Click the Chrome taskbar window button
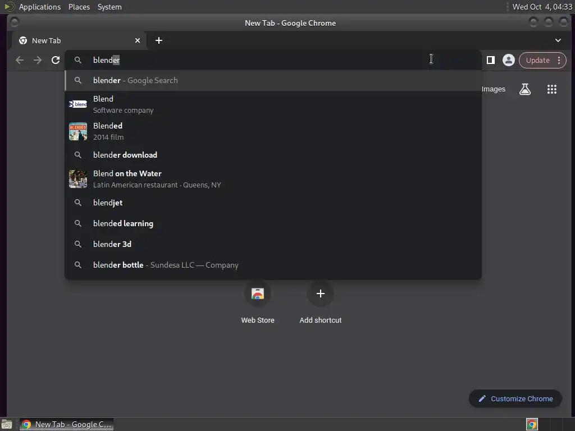 tap(66, 424)
